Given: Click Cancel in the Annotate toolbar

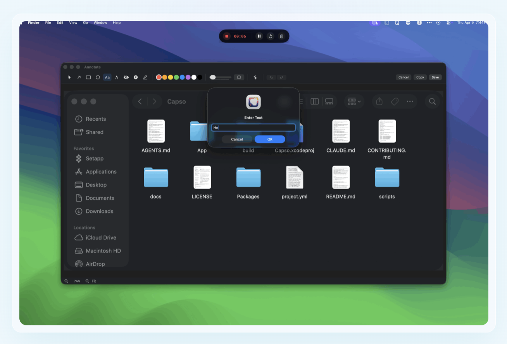Looking at the screenshot, I should click(404, 77).
